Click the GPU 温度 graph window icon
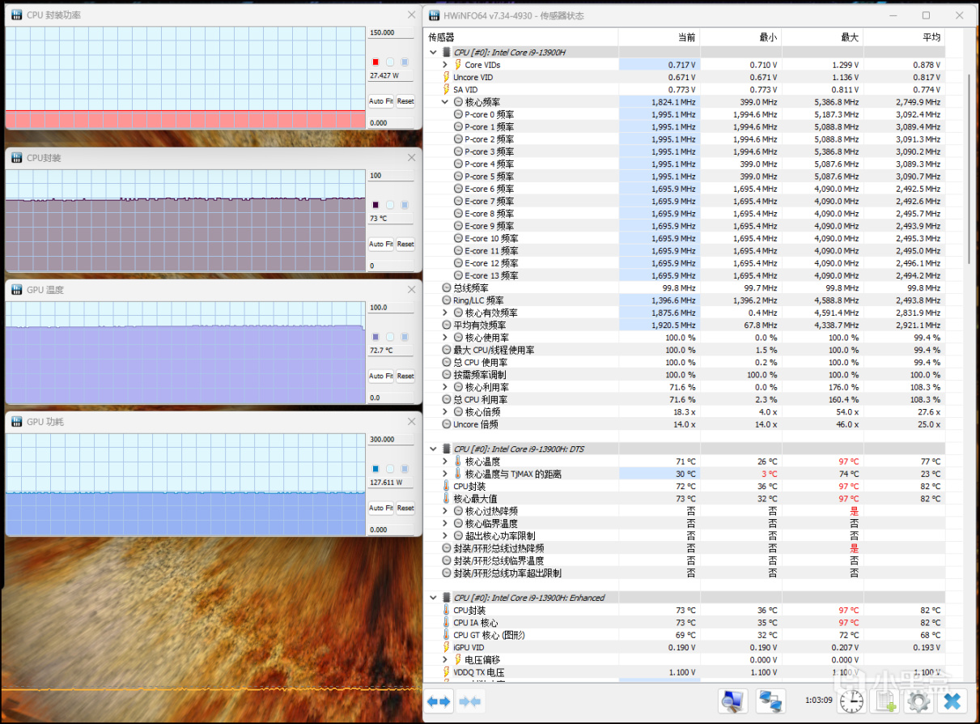 tap(16, 290)
